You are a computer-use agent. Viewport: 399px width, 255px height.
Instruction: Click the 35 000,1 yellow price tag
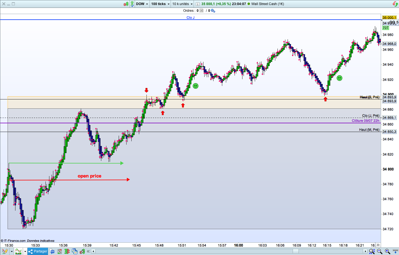389,17
